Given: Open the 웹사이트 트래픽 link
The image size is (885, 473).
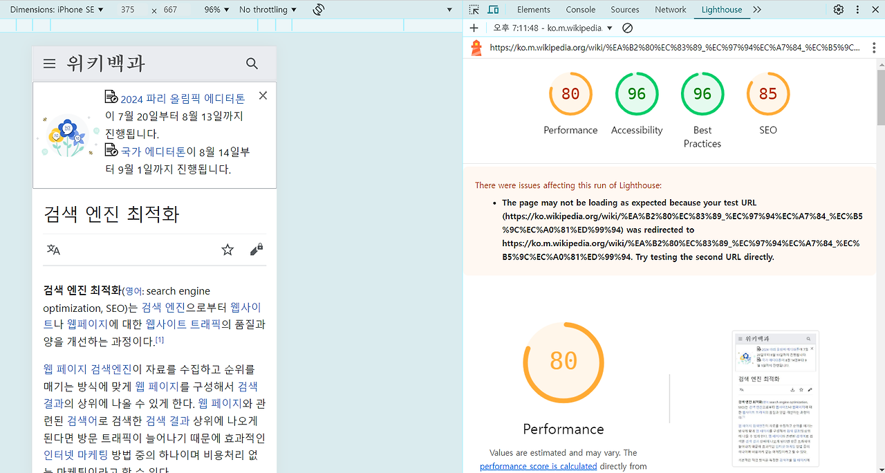Looking at the screenshot, I should click(x=183, y=324).
